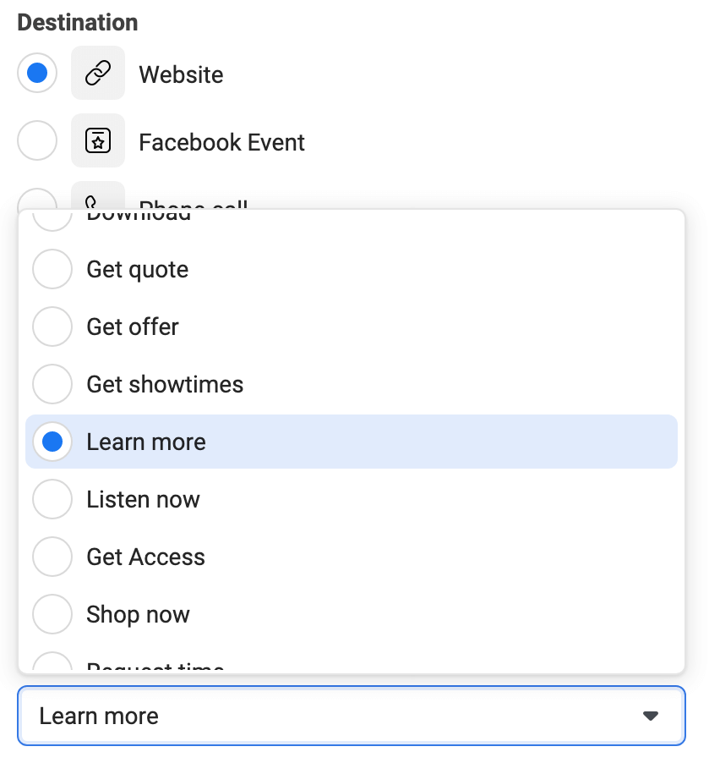Image resolution: width=709 pixels, height=763 pixels.
Task: Click the Facebook Event star calendar icon
Action: click(x=98, y=140)
